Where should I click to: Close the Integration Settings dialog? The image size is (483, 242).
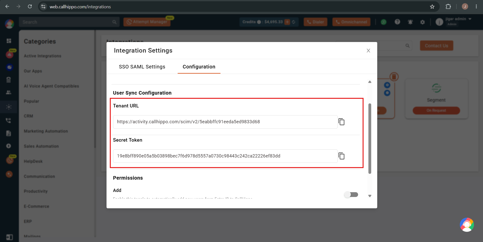(368, 51)
